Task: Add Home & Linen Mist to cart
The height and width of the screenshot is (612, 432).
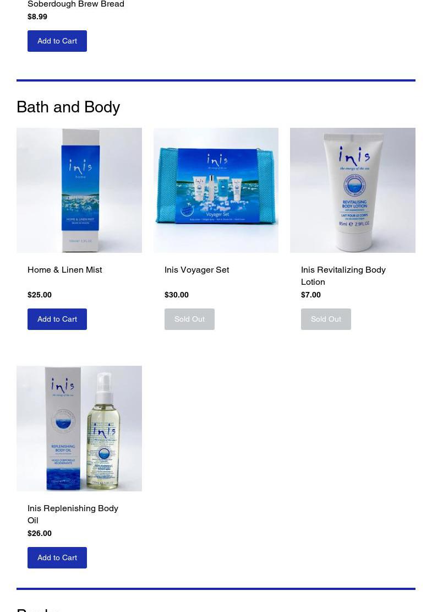Action: tap(57, 319)
